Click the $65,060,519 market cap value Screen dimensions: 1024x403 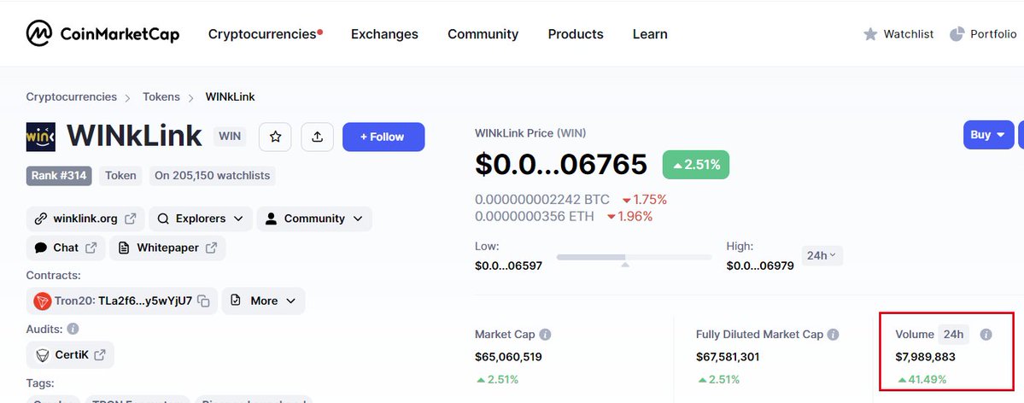click(508, 357)
